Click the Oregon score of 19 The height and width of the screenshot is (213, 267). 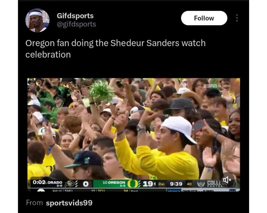click(x=148, y=184)
